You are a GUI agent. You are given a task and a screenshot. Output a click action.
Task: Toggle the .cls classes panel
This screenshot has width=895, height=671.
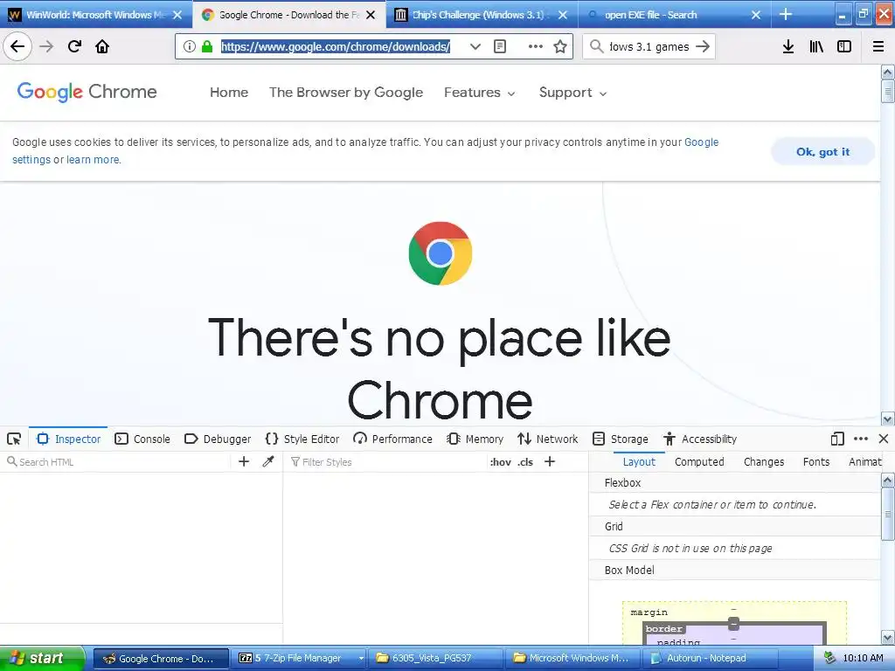click(x=525, y=462)
